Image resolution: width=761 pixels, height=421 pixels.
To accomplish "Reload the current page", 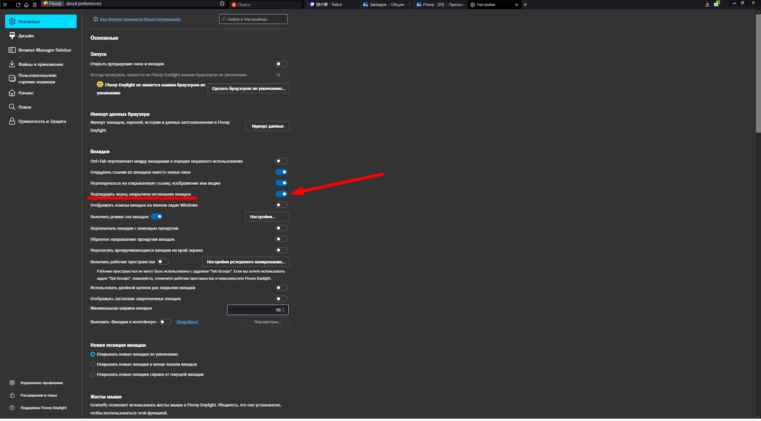I will pos(18,4).
